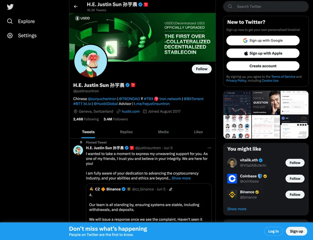This screenshot has height=240, width=313.
Task: Click vitalik.eth's avatar in suggestions
Action: tap(232, 163)
